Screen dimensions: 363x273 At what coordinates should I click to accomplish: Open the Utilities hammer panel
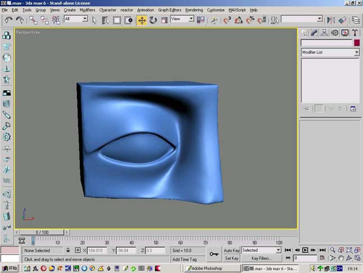[355, 33]
